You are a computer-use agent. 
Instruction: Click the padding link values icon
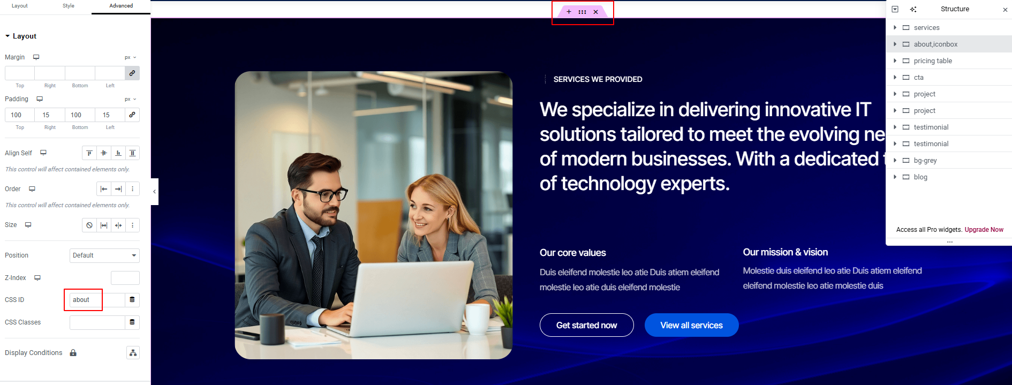(132, 115)
